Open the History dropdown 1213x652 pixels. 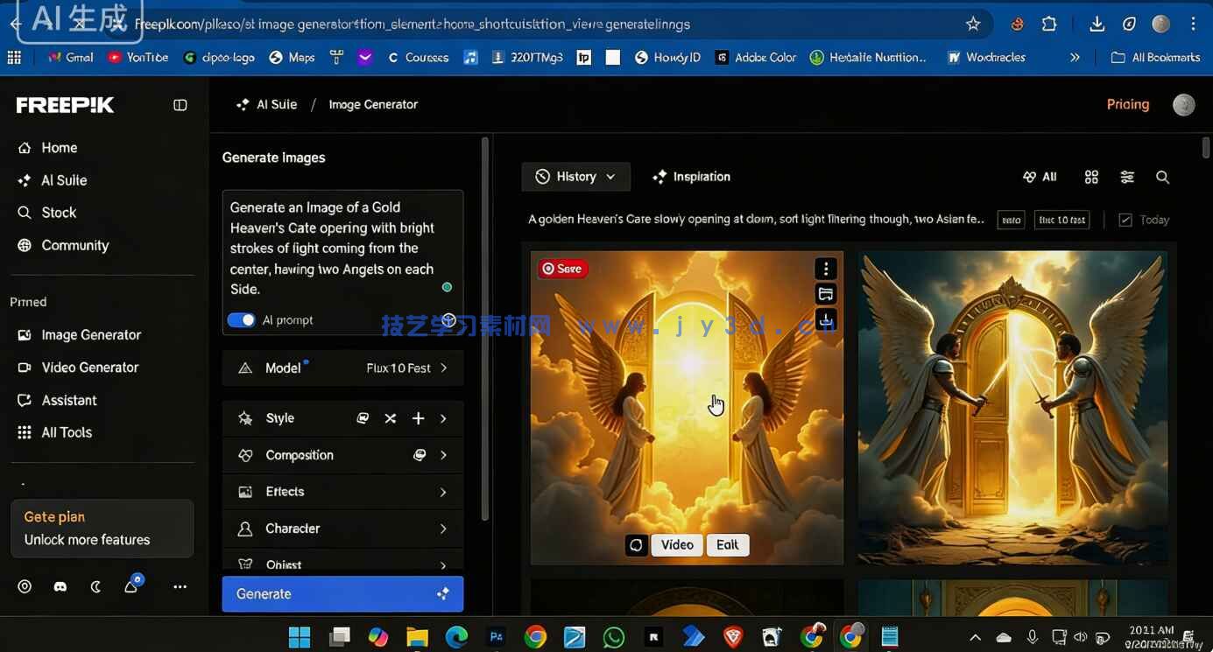(575, 176)
